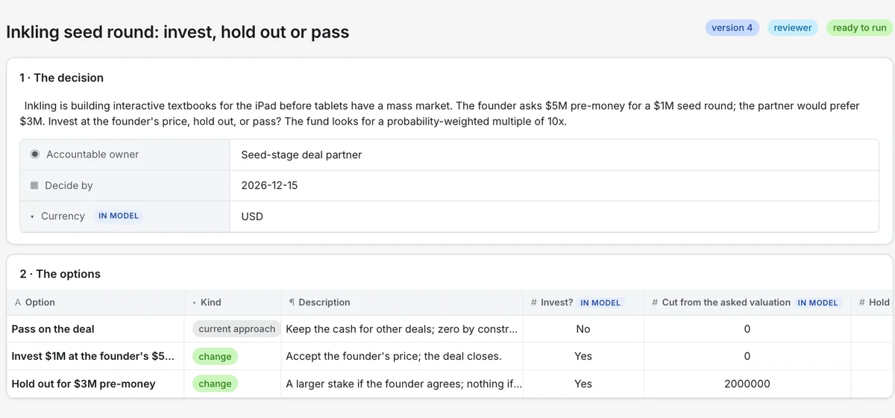The width and height of the screenshot is (895, 418).
Task: Click the select-type arrow beside Kind header
Action: point(194,302)
